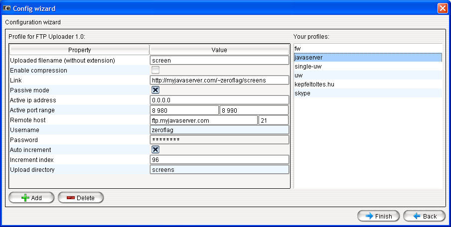The image size is (451, 227).
Task: Click the Auto increment label
Action: pyautogui.click(x=30, y=150)
